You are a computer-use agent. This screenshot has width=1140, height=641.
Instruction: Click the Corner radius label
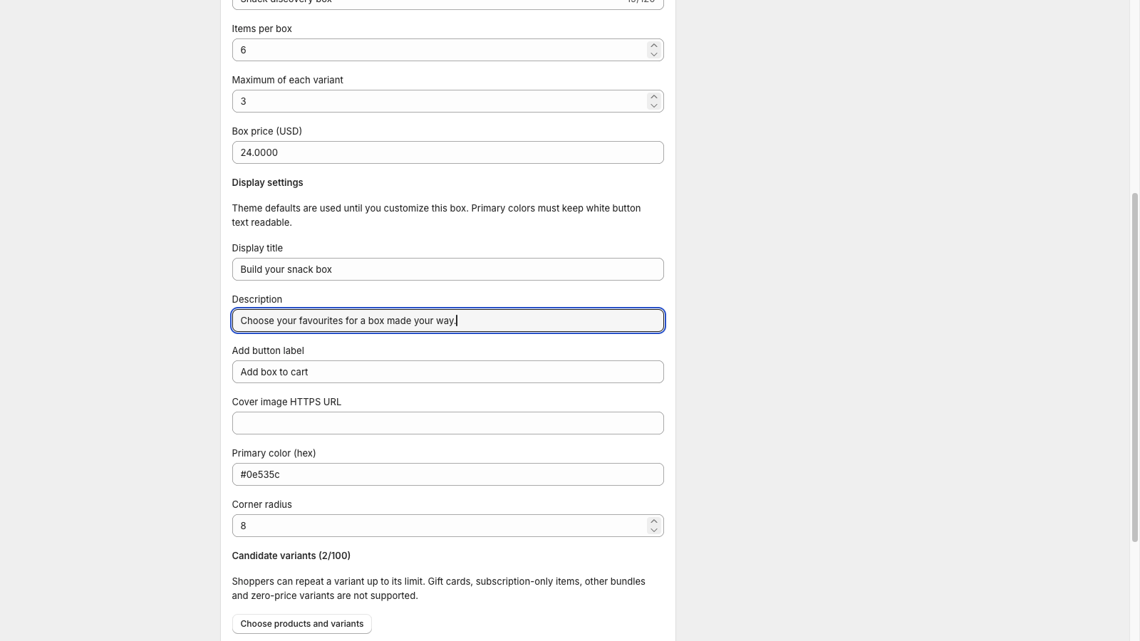261,504
